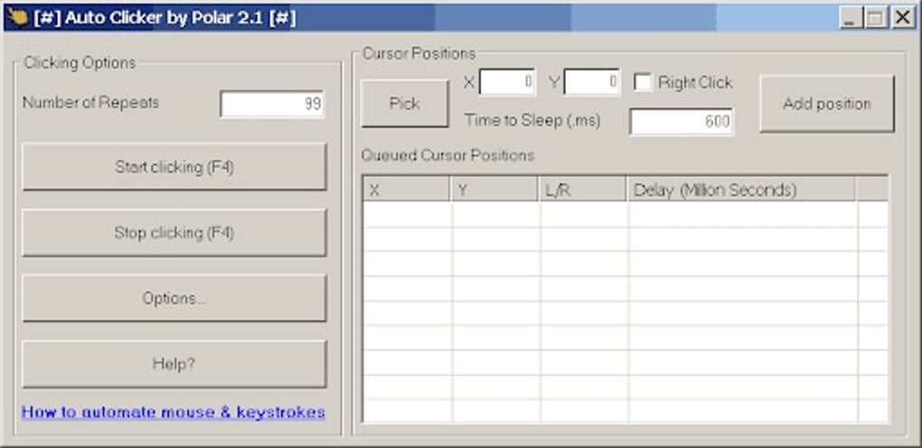Click the X column header in queue list
The image size is (922, 448).
pos(406,190)
